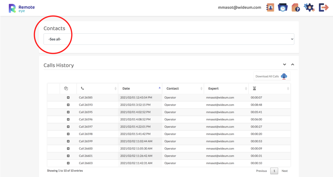Go to Previous page
This screenshot has height=177, width=333.
[261, 171]
